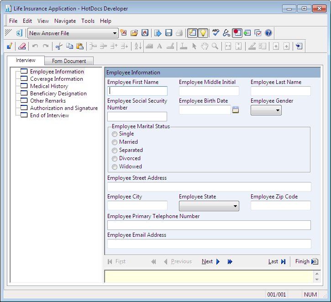The image size is (331, 302).
Task: Open the Employee Gender dropdown
Action: tap(266, 110)
